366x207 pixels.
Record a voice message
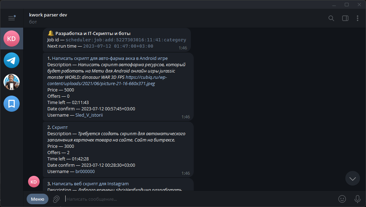click(x=357, y=199)
